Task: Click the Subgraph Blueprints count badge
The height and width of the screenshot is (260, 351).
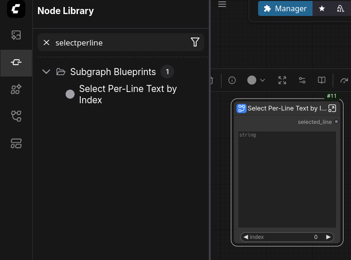Action: (167, 72)
